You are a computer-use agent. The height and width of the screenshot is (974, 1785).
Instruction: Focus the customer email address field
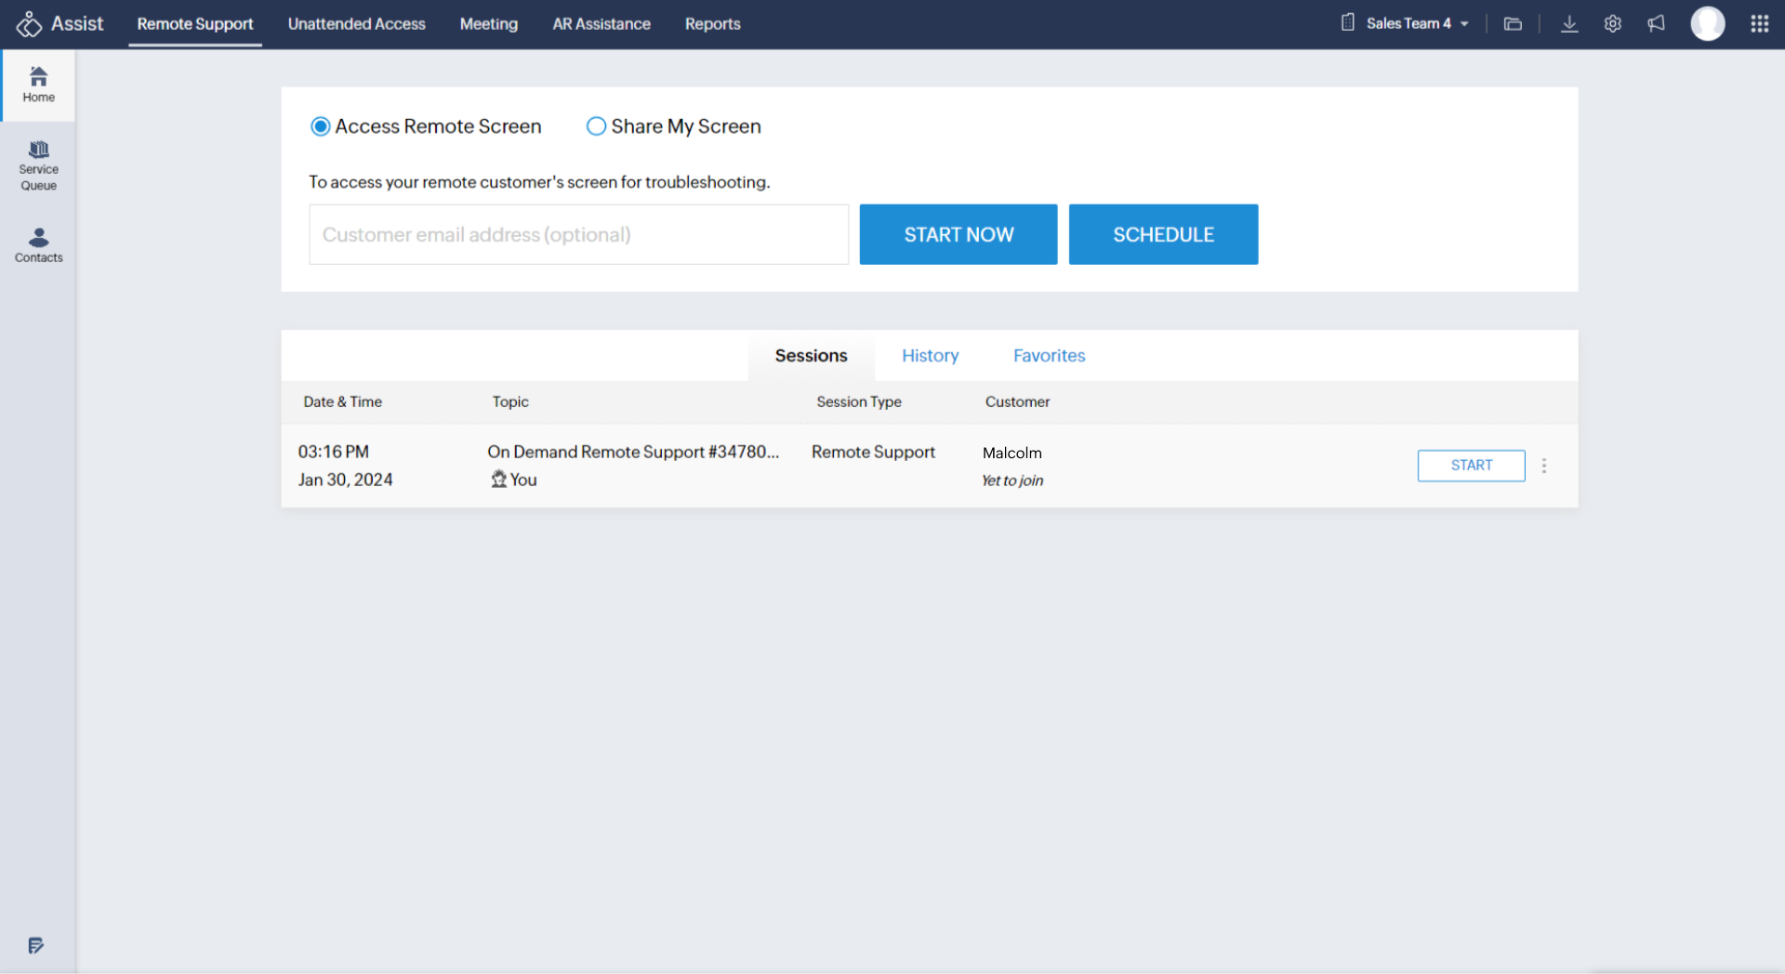coord(579,234)
